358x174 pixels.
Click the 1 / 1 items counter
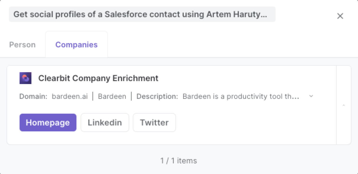coord(179,161)
